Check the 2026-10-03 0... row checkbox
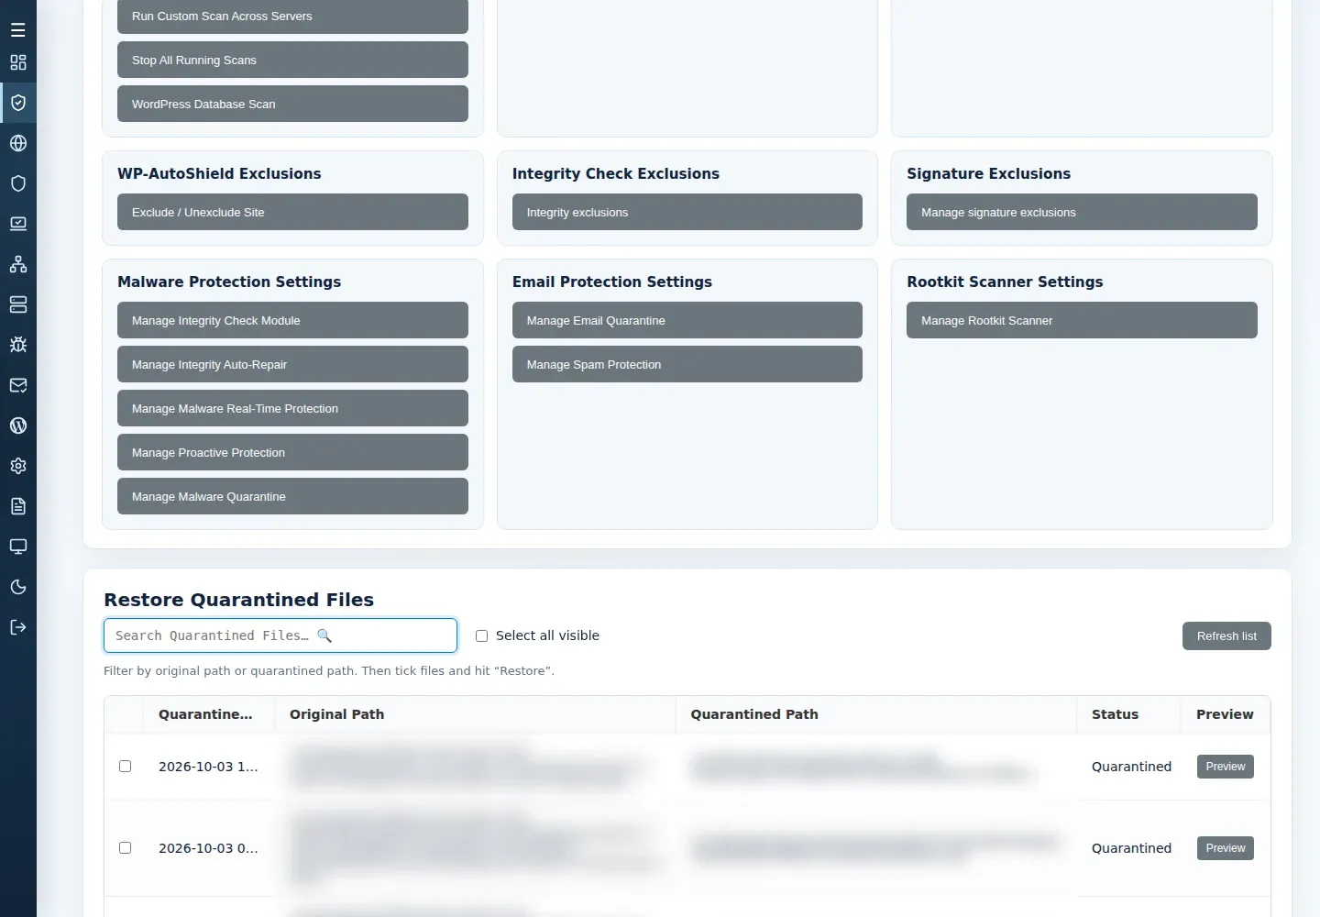The image size is (1320, 917). (126, 847)
